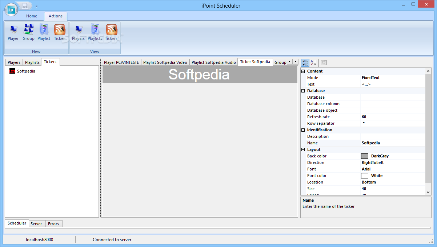Screen dimensions: 437x247
Task: Show properties in categorized view
Action: click(305, 62)
